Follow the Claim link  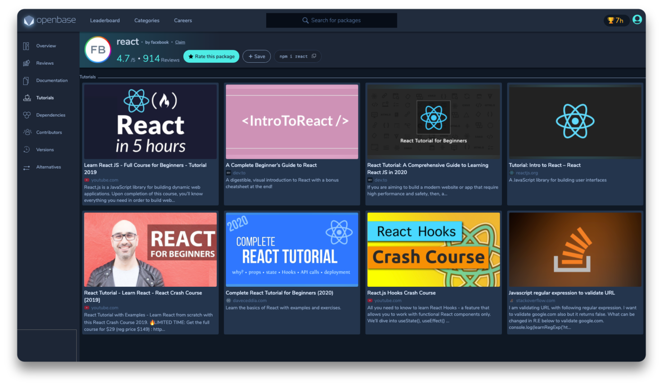point(180,42)
